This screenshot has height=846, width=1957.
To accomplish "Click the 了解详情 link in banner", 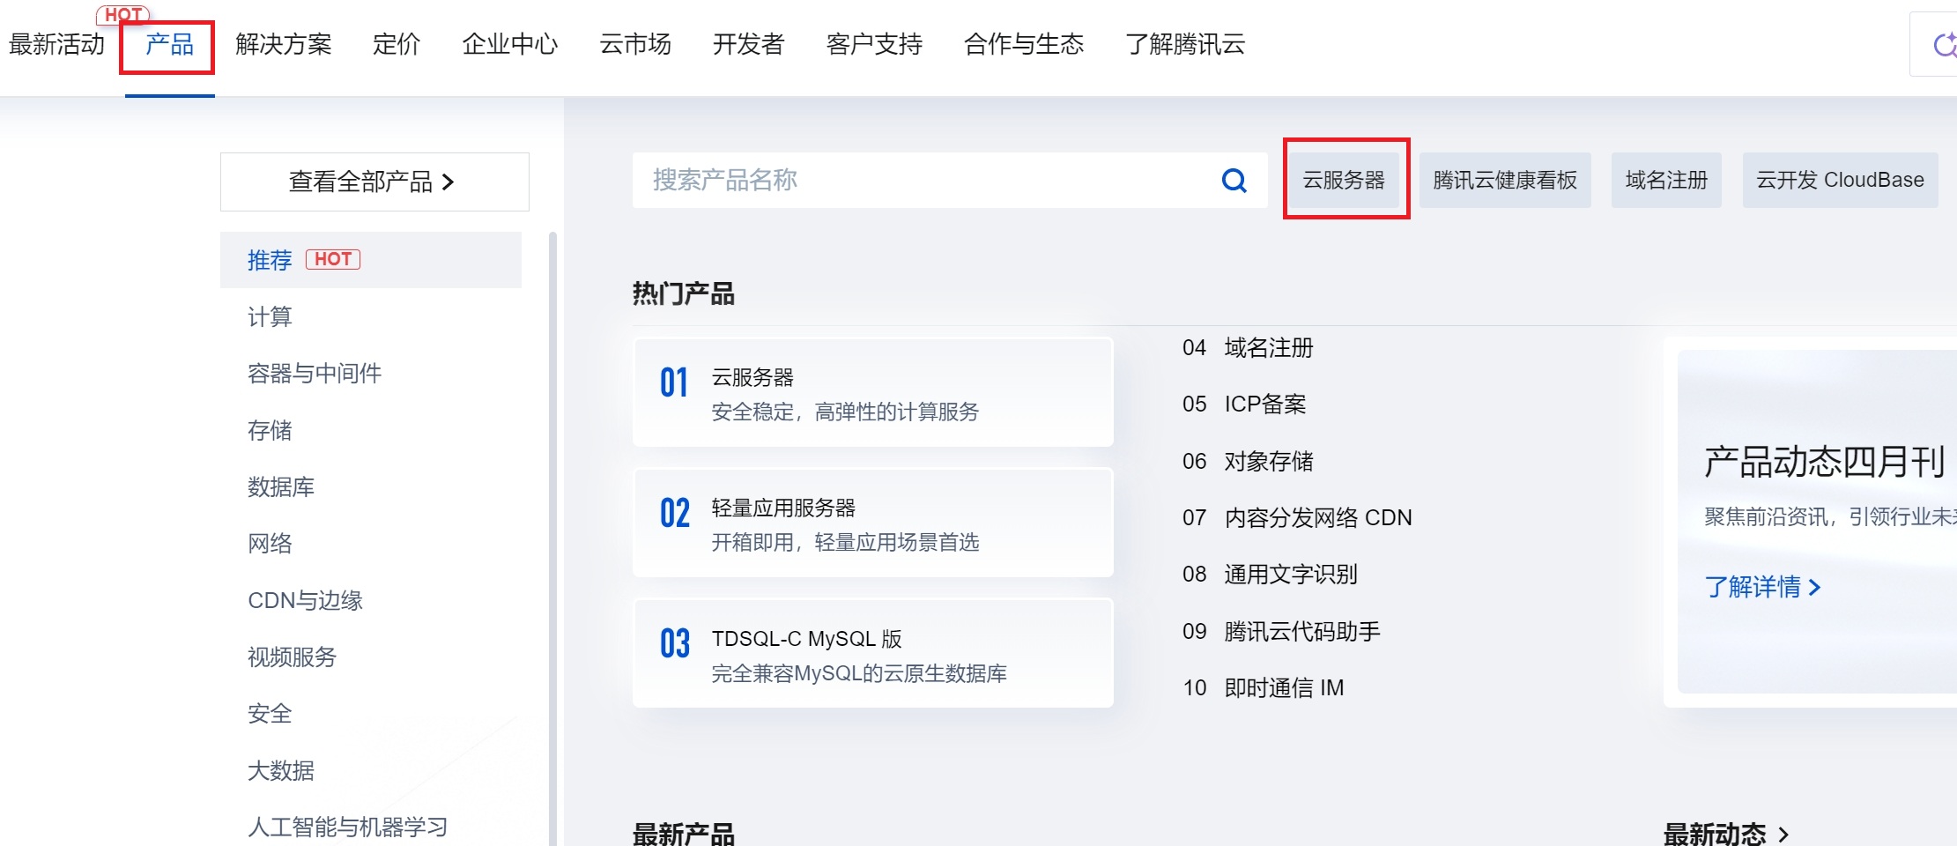I will pos(1762,587).
